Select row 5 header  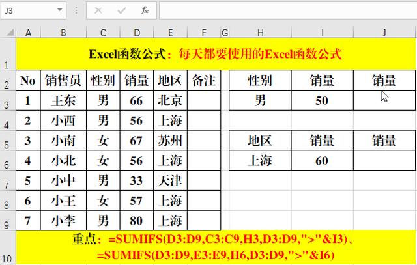point(8,141)
